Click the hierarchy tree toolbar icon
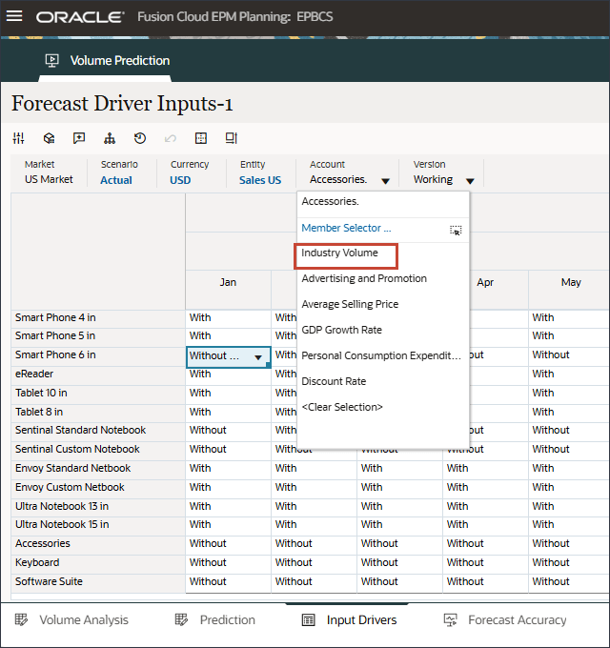The width and height of the screenshot is (610, 648). click(110, 138)
